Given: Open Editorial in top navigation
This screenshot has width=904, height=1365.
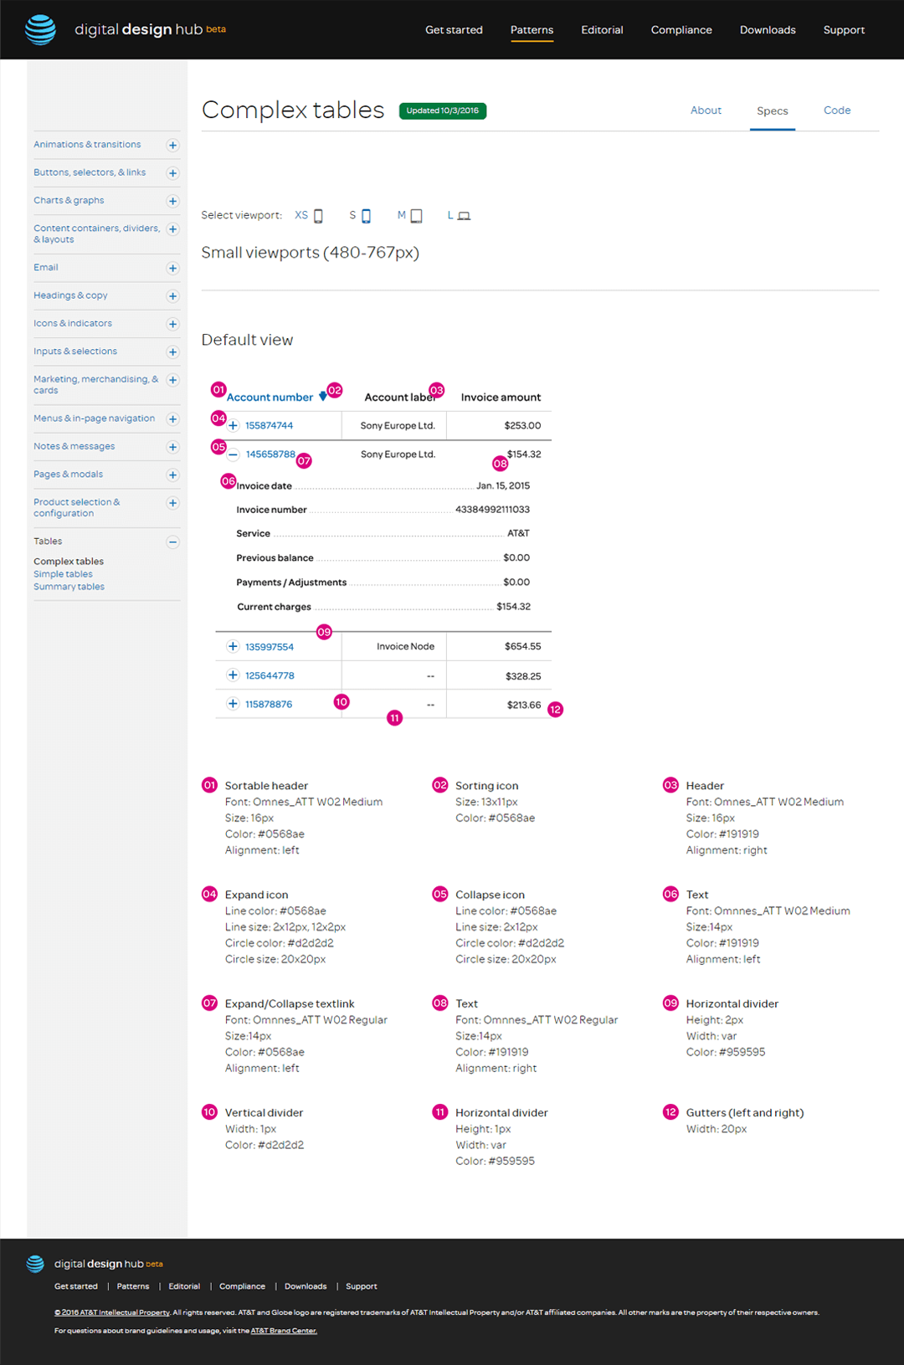Looking at the screenshot, I should pos(603,30).
